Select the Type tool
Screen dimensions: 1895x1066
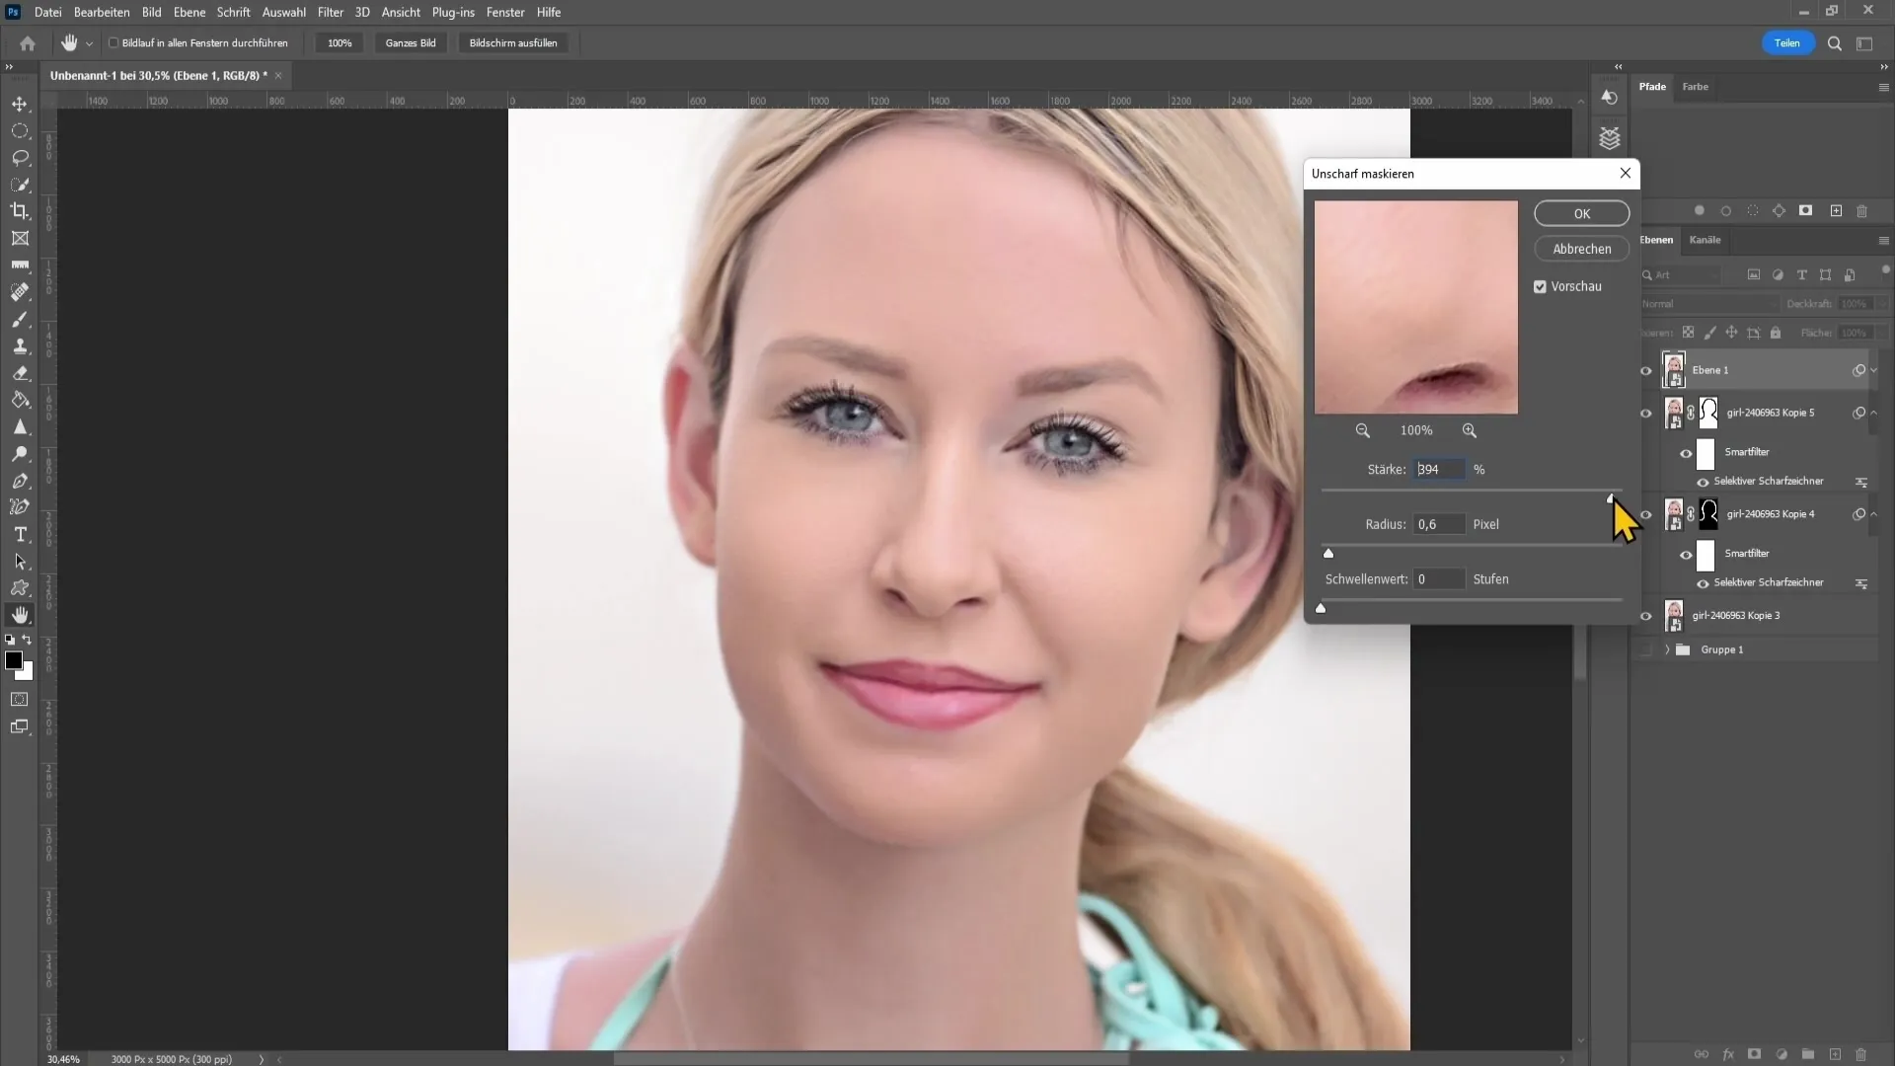click(20, 534)
